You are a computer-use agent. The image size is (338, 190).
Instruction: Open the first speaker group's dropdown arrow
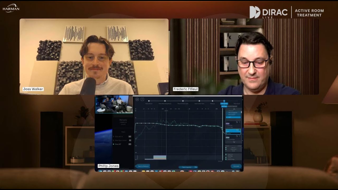pyautogui.click(x=240, y=122)
